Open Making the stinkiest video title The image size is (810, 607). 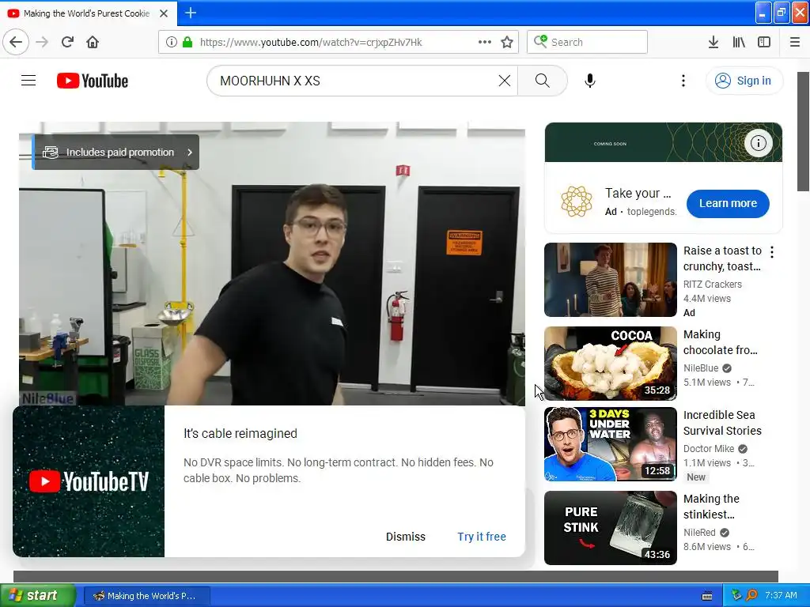711,507
